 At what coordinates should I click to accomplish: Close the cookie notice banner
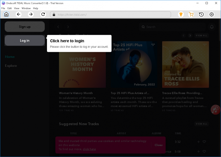159,145
